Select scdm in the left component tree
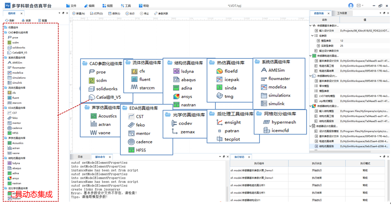The height and width of the screenshot is (206, 391). tap(13, 42)
